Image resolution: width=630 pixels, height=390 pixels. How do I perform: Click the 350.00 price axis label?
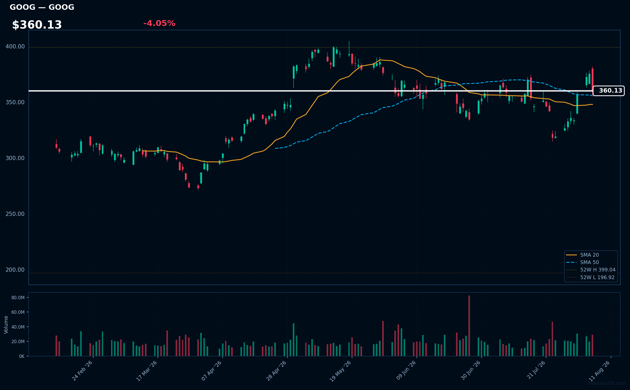tap(15, 102)
